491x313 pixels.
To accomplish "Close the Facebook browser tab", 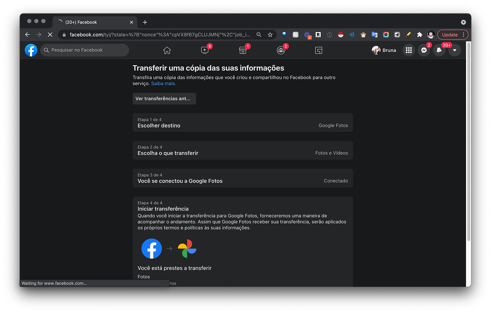I will coord(132,22).
